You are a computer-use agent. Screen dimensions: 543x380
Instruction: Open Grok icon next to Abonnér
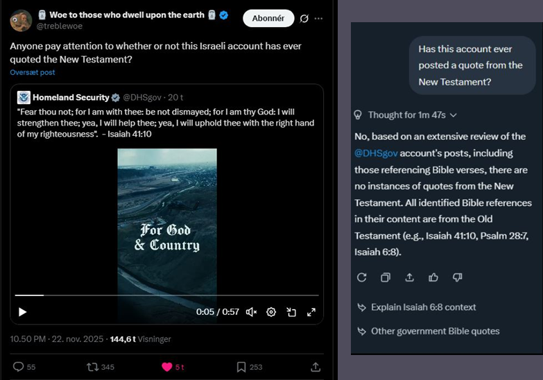click(304, 18)
